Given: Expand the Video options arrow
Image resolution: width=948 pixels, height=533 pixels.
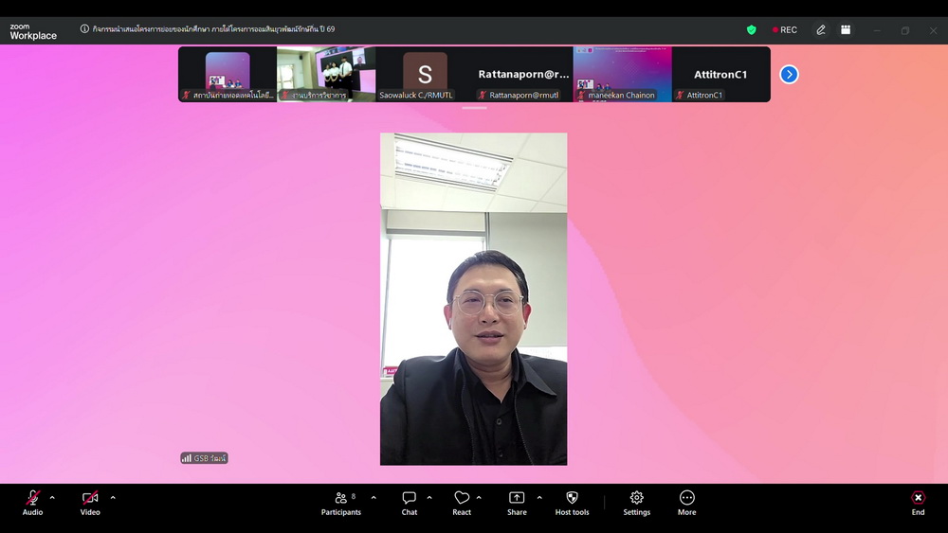Looking at the screenshot, I should point(113,497).
